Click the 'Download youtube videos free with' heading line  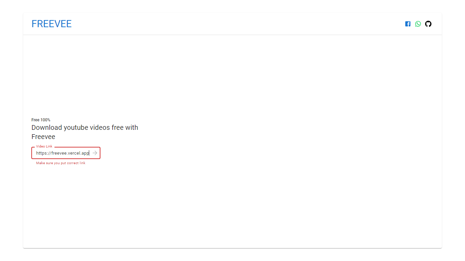click(85, 127)
